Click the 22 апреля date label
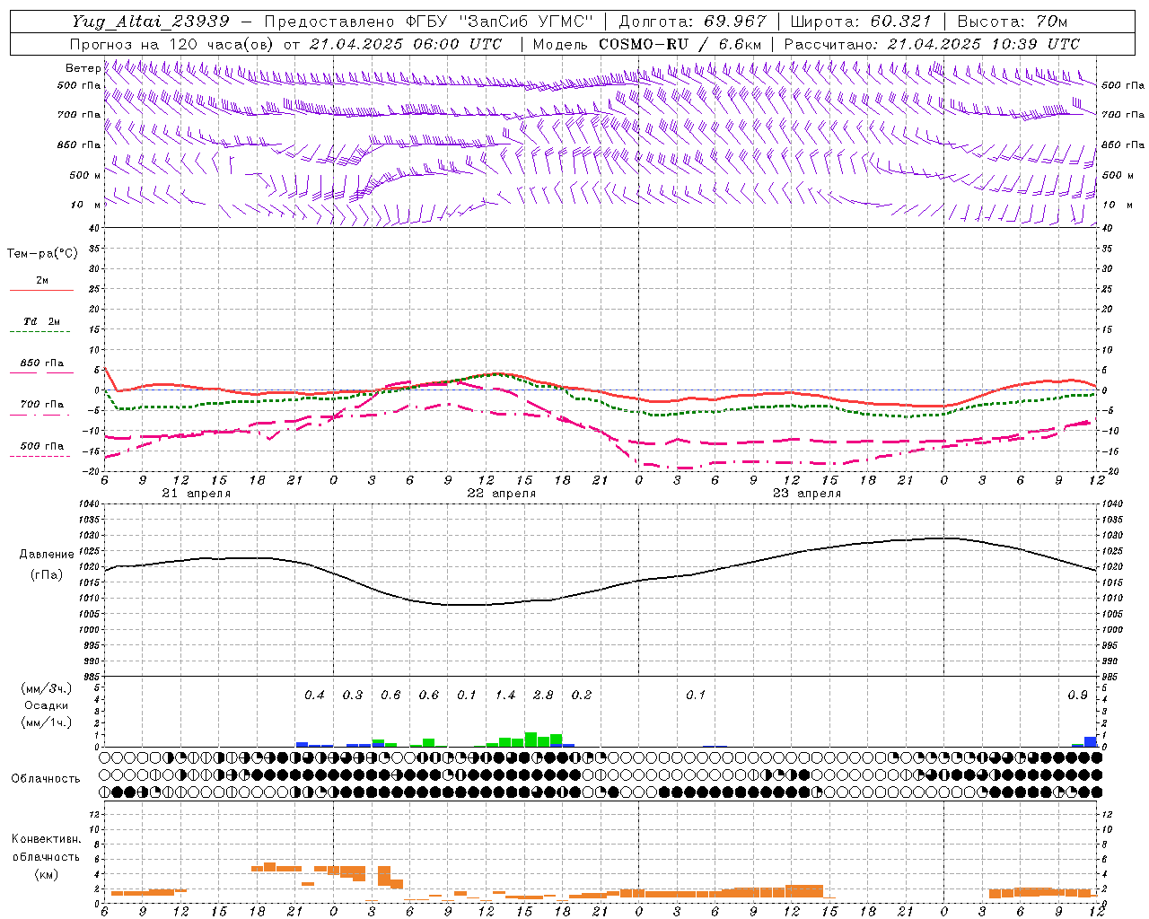Image resolution: width=1149 pixels, height=919 pixels. tap(501, 494)
